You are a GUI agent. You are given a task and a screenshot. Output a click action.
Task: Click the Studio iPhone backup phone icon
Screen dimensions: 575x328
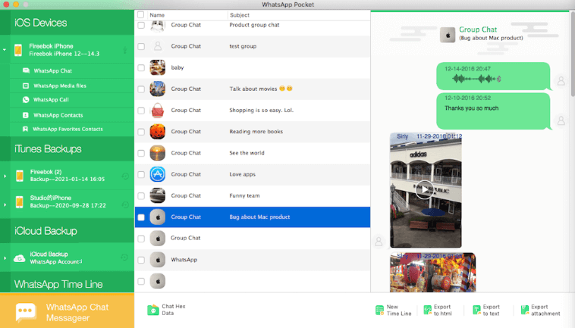[20, 201]
